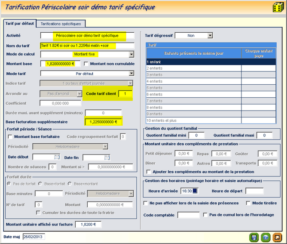287x244 pixels.
Task: Select the Tarif par défaut tab
Action: coord(19,23)
